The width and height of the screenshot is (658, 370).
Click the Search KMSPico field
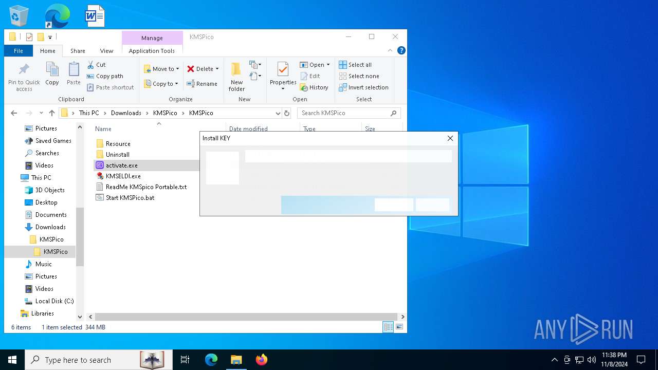click(349, 113)
